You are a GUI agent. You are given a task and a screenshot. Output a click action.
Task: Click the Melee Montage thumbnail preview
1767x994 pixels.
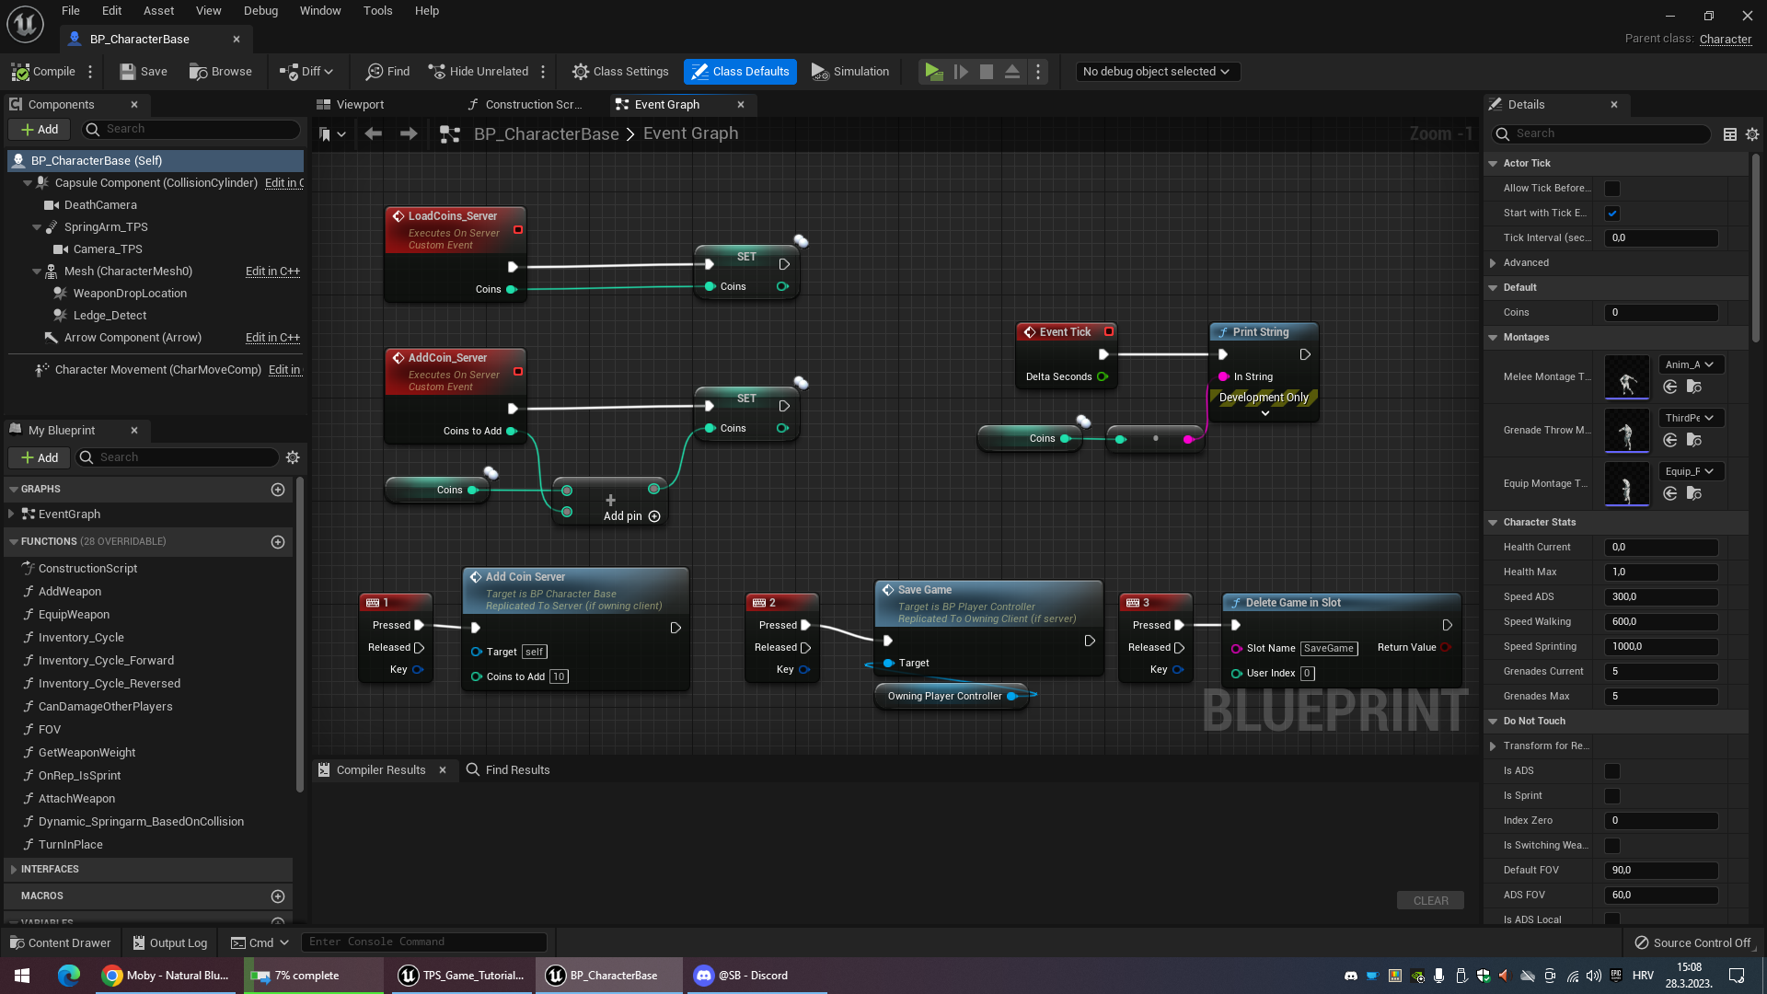click(x=1626, y=377)
